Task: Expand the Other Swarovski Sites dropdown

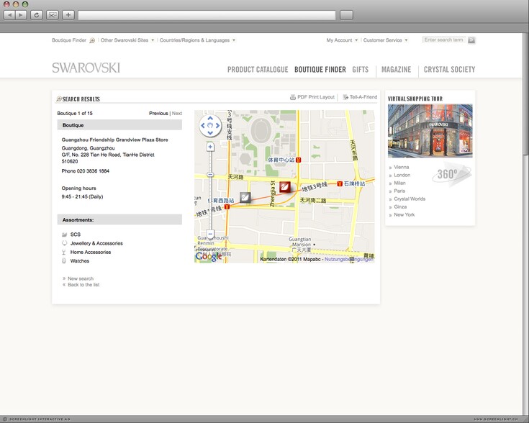Action: [127, 40]
